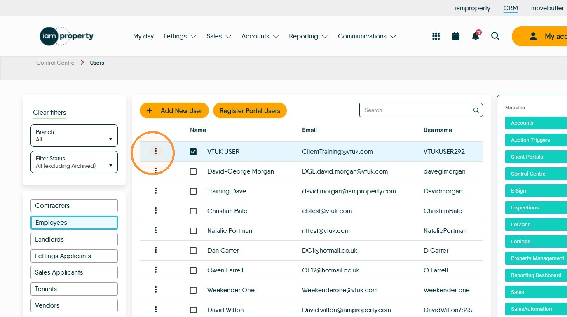Click Add New User button
Screen dimensions: 567x317
point(174,110)
